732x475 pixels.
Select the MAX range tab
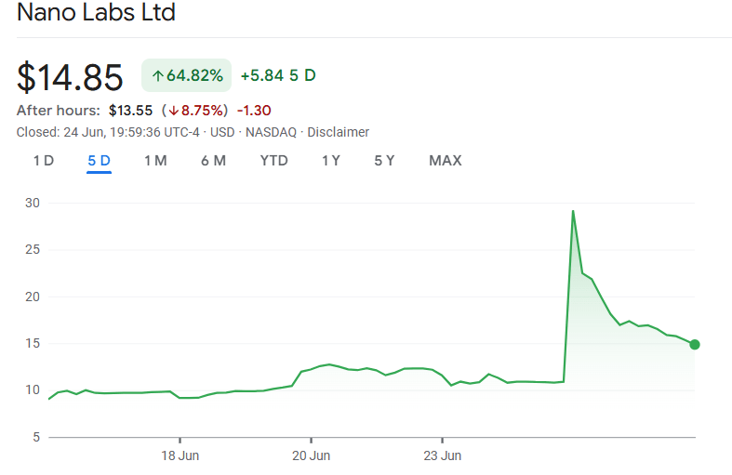click(x=446, y=161)
